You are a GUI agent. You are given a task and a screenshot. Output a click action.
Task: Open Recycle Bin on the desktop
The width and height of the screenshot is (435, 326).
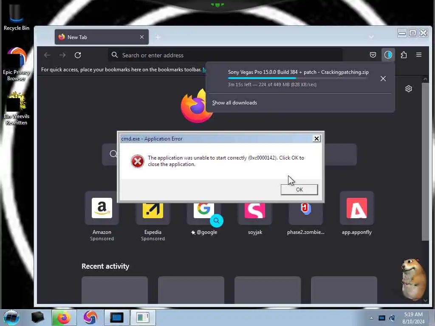(17, 17)
